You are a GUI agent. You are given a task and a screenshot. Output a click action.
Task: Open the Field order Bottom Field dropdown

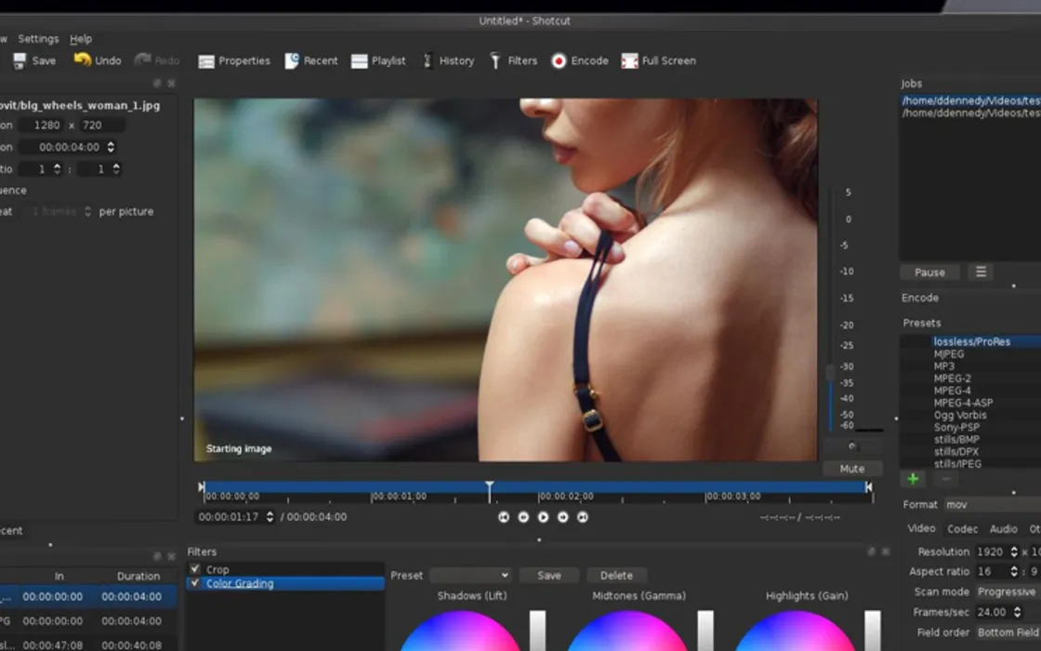[x=1008, y=632]
